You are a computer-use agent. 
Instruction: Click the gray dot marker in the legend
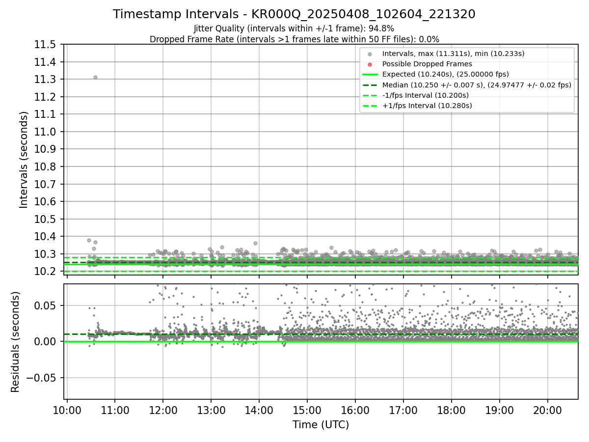click(370, 54)
